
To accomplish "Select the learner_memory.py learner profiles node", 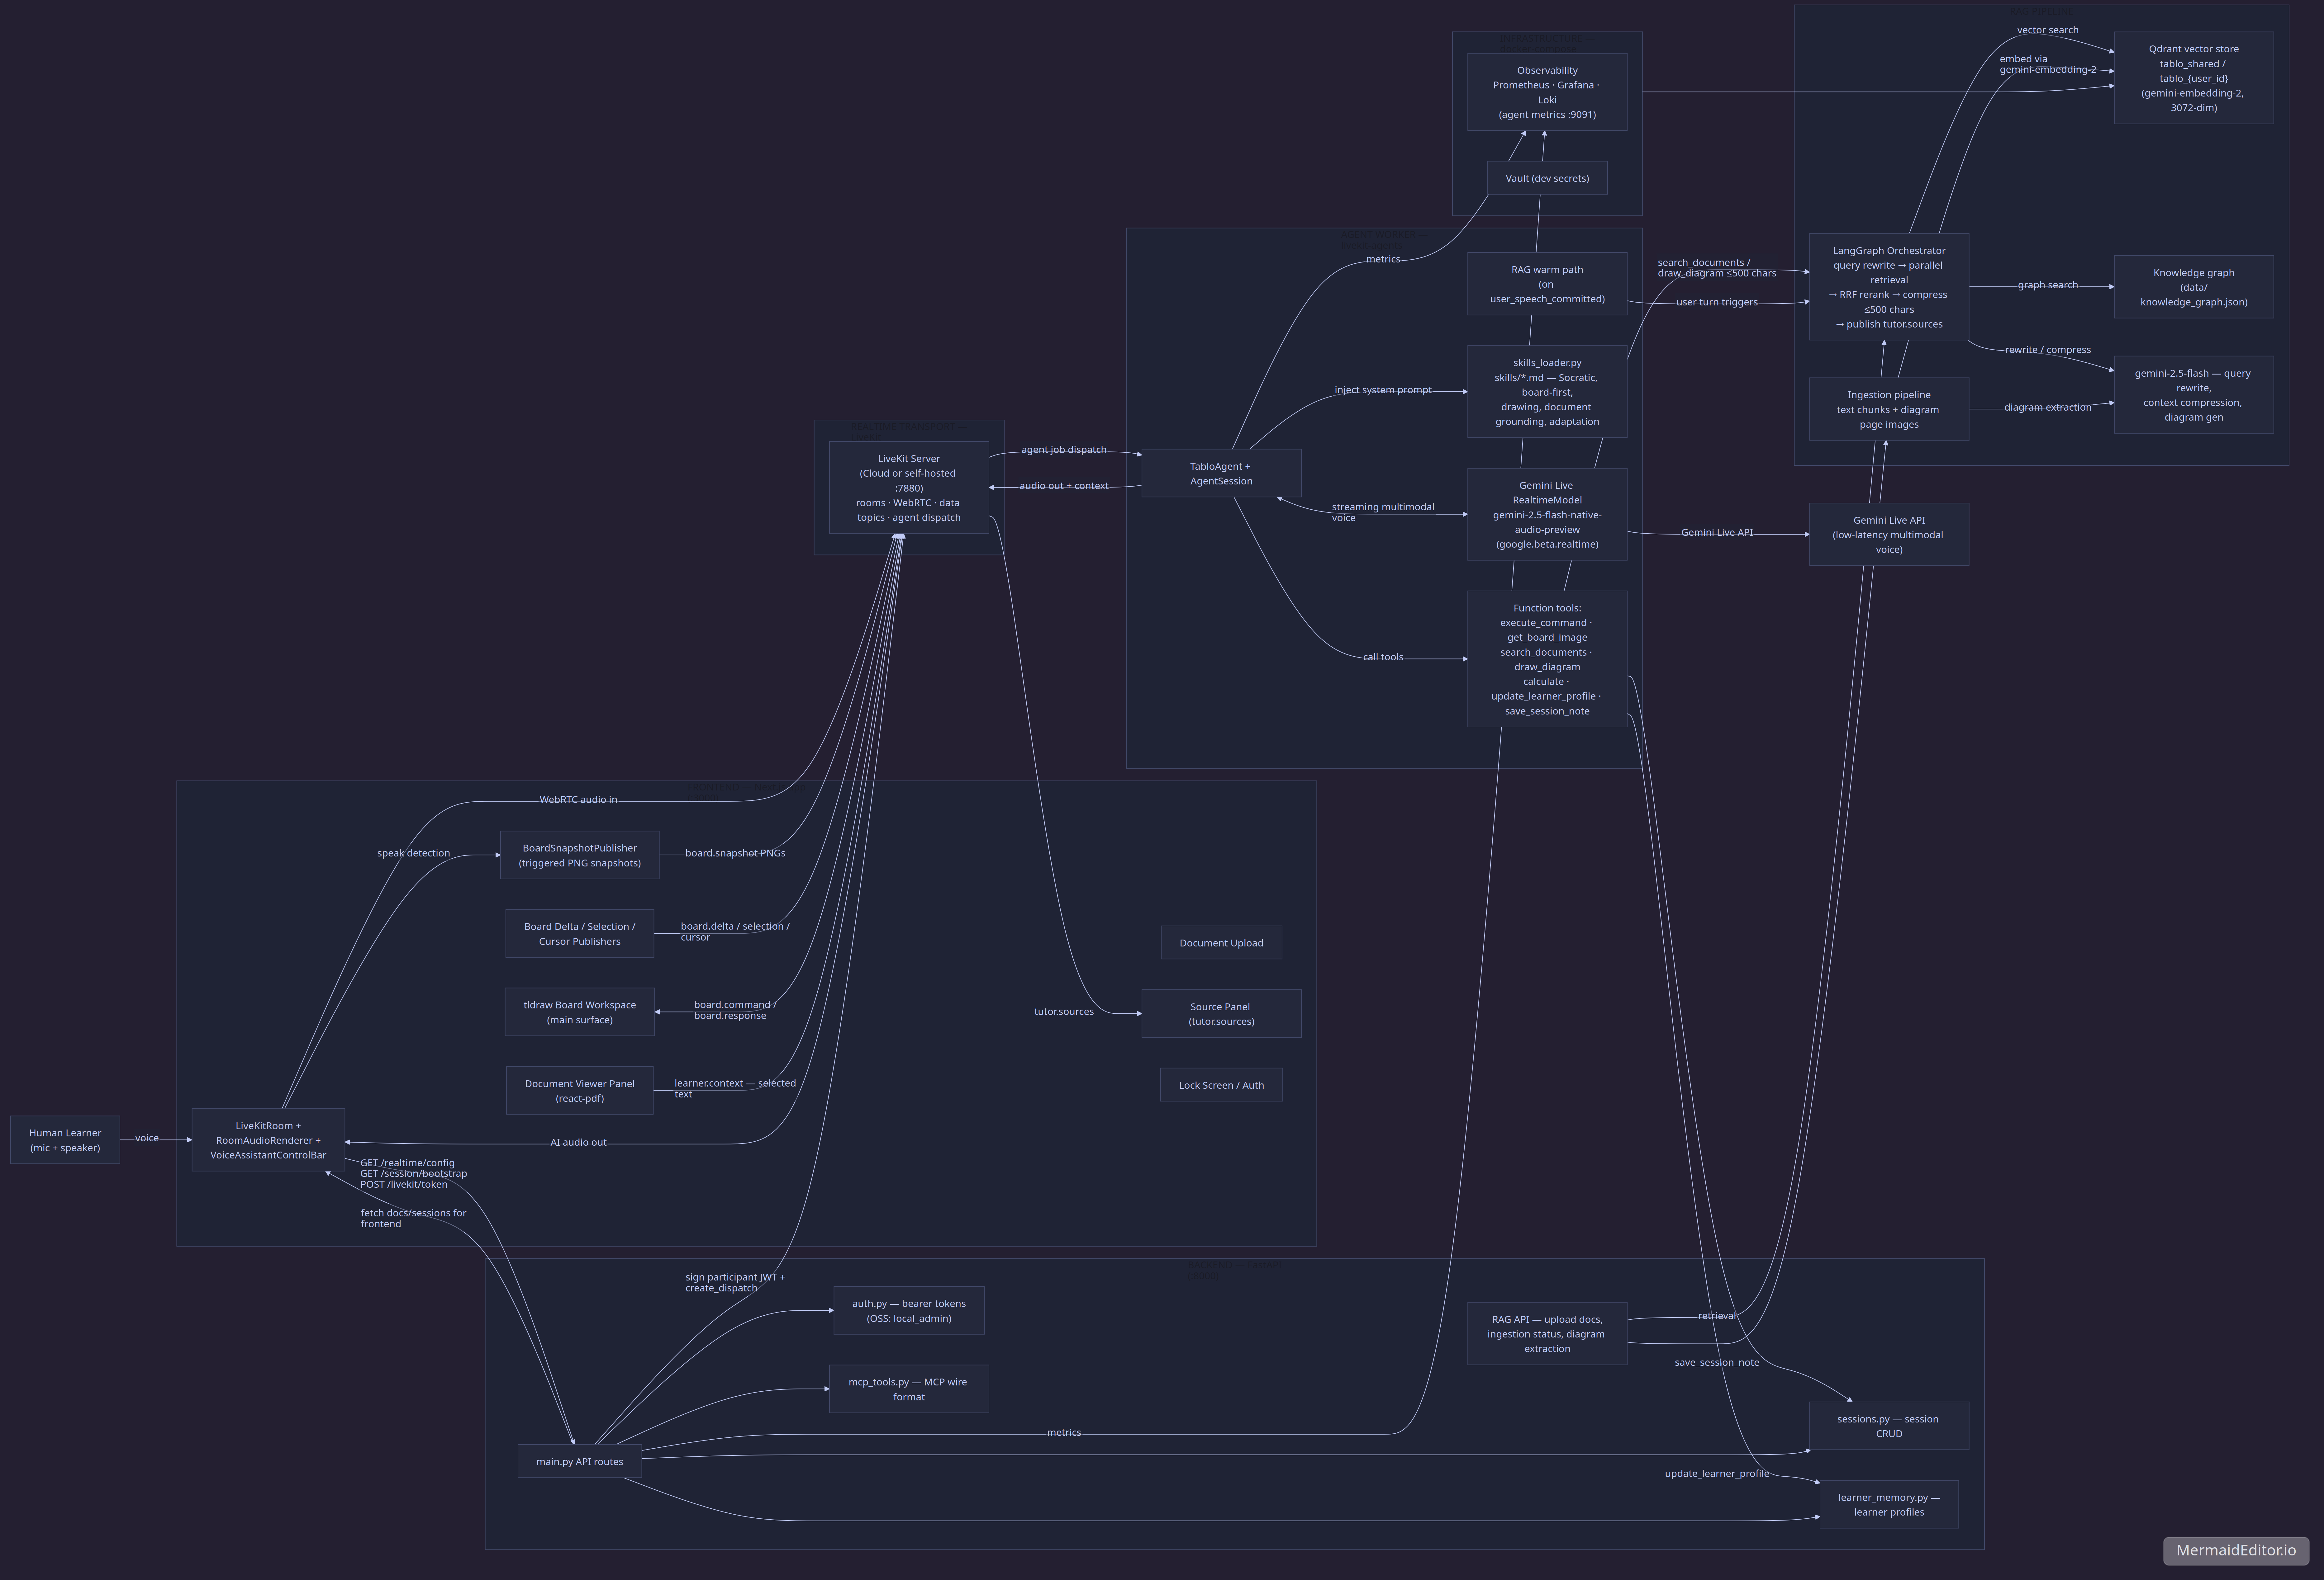I will pos(1889,1504).
